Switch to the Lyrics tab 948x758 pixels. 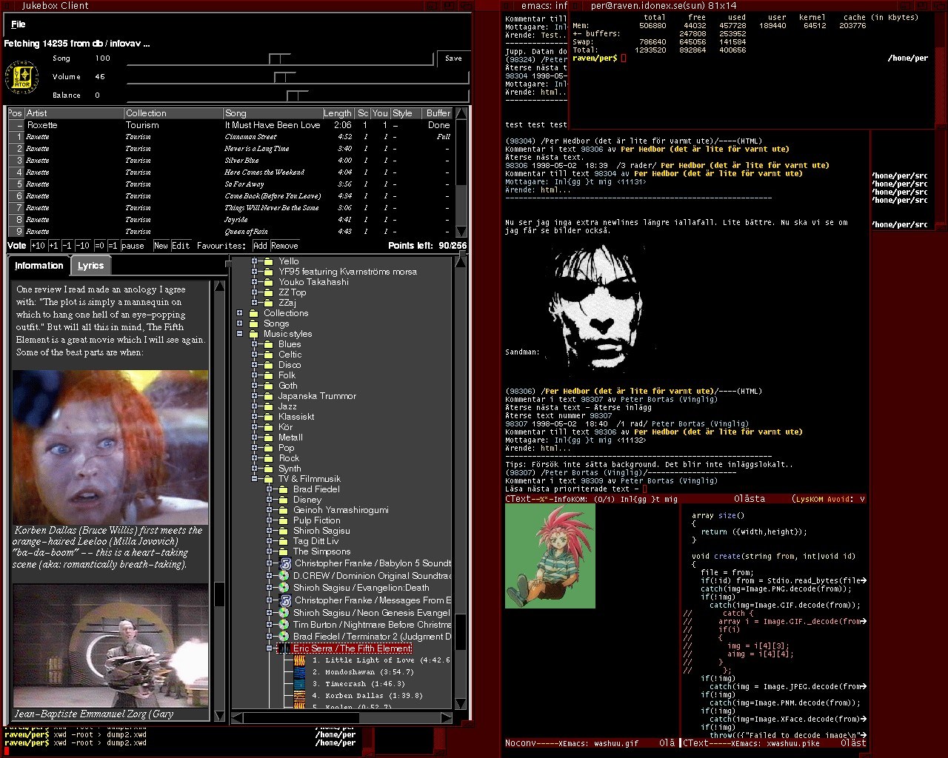[x=91, y=266]
